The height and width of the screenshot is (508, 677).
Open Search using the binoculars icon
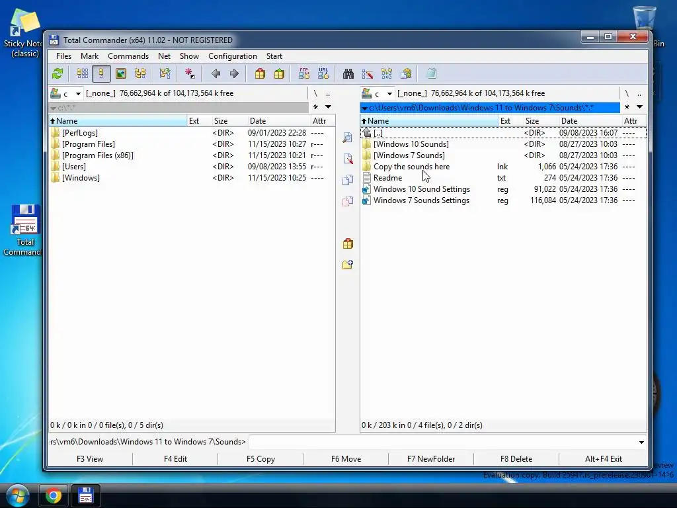coord(348,73)
